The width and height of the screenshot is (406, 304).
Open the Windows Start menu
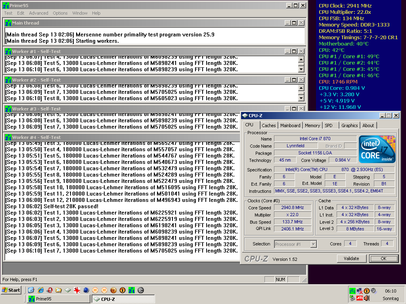coord(11,290)
